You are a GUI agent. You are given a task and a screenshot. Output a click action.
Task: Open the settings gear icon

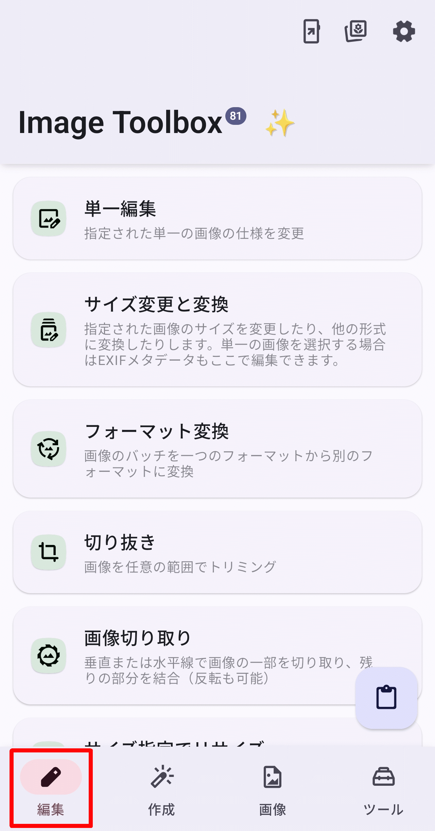404,31
